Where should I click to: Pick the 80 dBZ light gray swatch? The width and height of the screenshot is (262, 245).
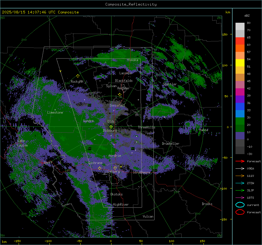pyautogui.click(x=240, y=26)
